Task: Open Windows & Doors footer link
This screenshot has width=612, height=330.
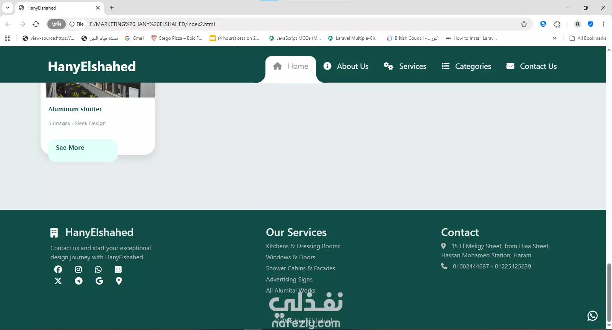Action: 291,257
